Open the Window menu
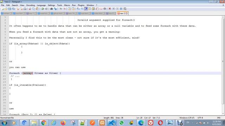Viewport: 225px width, 126px height. click(x=90, y=5)
